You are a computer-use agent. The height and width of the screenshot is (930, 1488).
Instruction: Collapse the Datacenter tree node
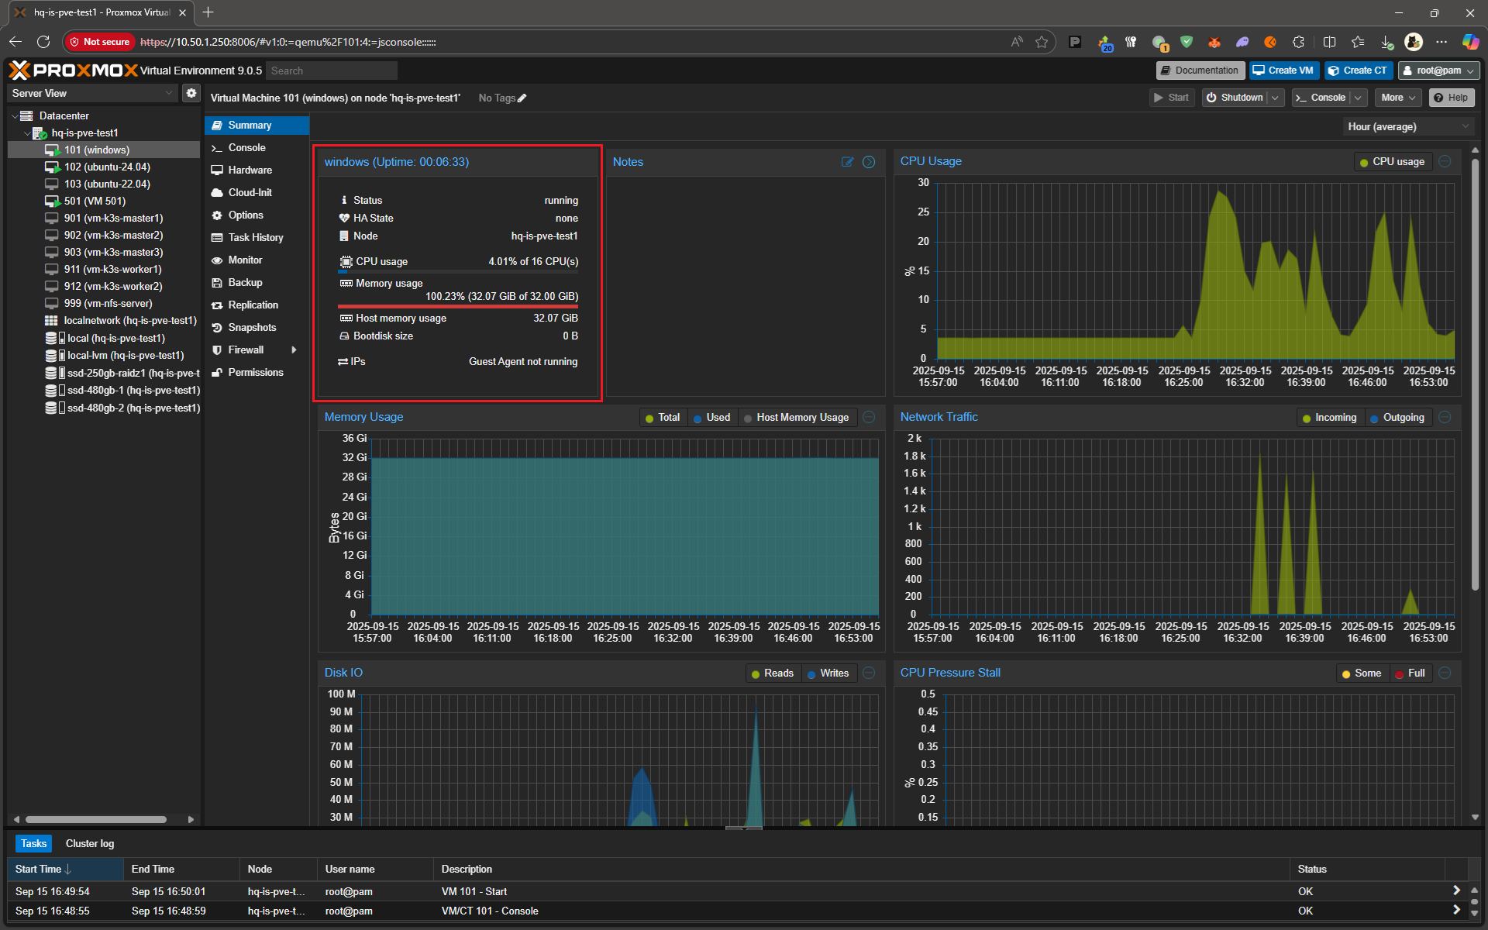point(15,116)
